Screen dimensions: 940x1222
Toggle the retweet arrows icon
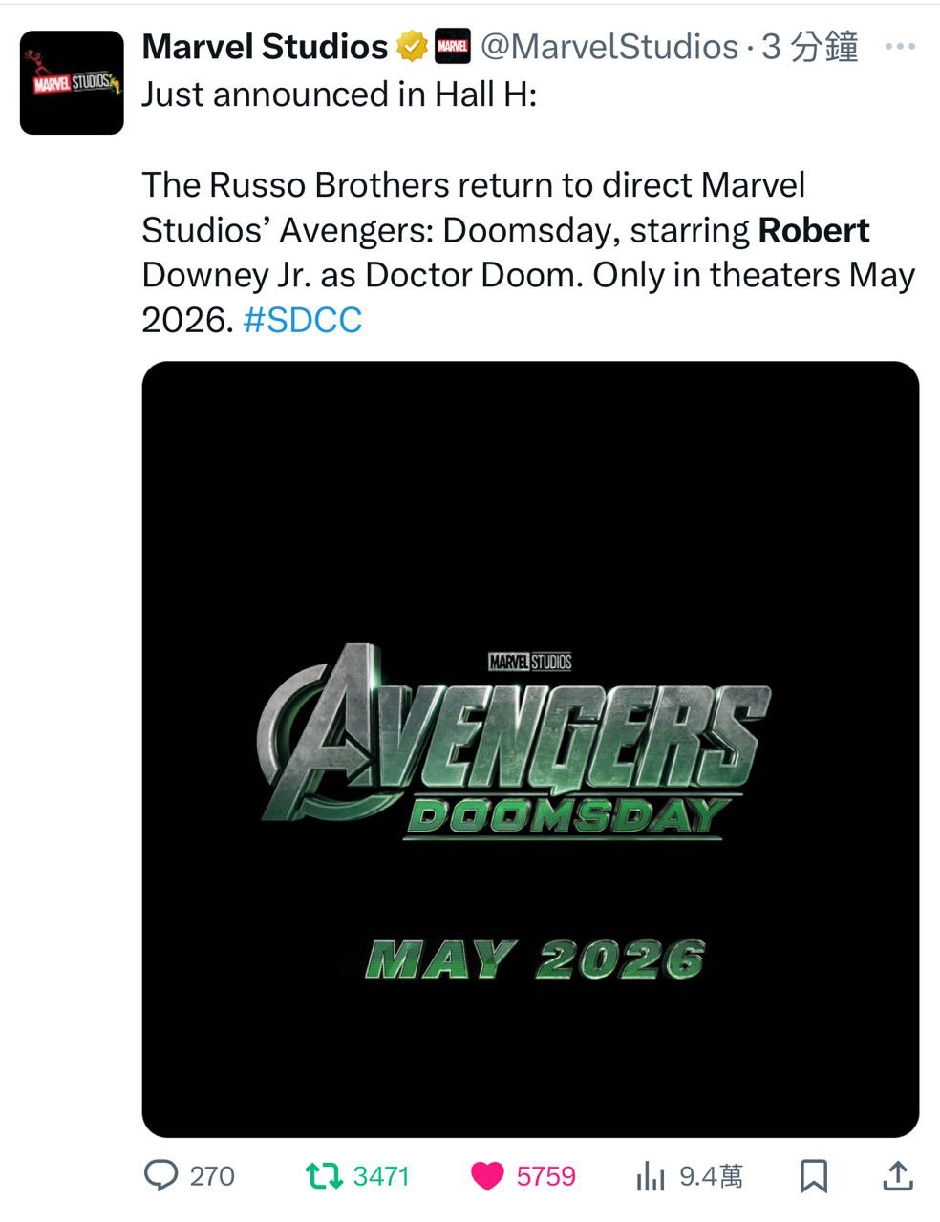(323, 1174)
